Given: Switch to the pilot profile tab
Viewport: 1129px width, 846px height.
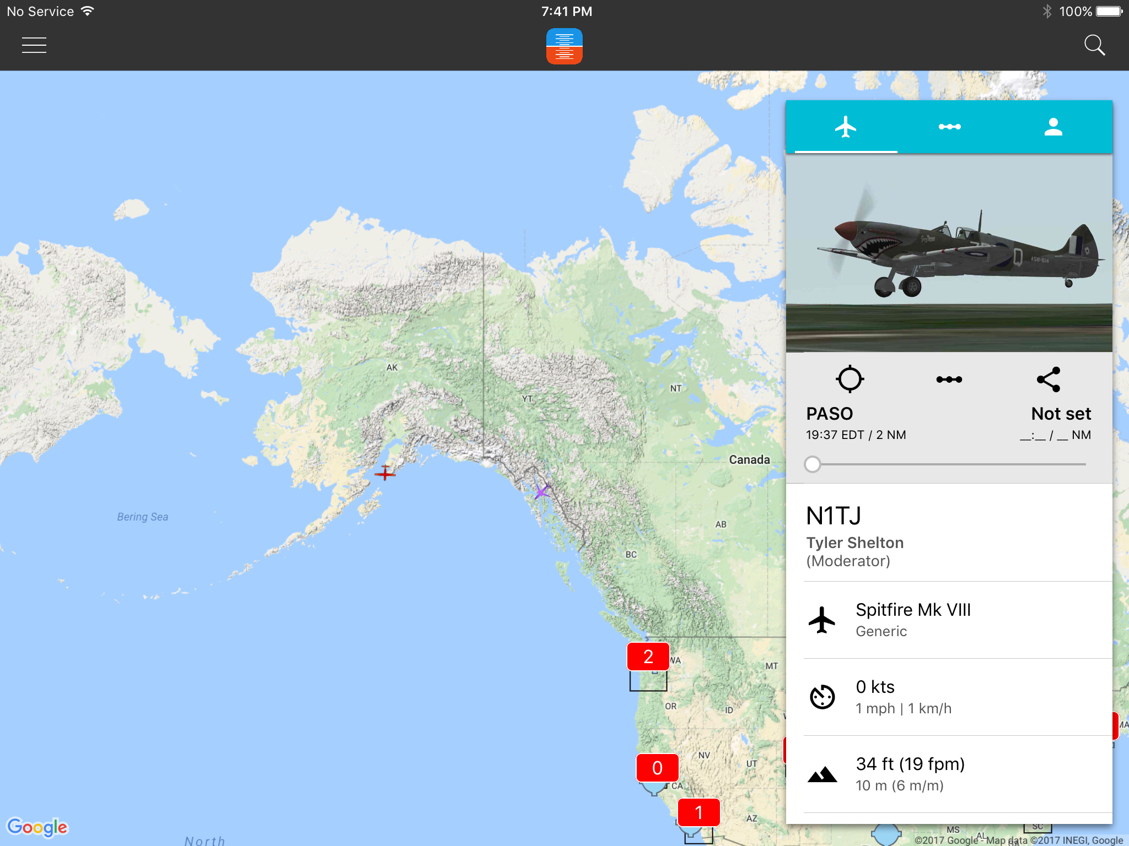Looking at the screenshot, I should 1053,127.
